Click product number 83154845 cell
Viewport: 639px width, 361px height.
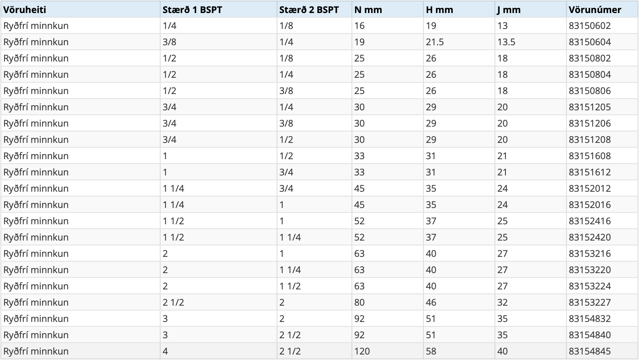click(589, 351)
